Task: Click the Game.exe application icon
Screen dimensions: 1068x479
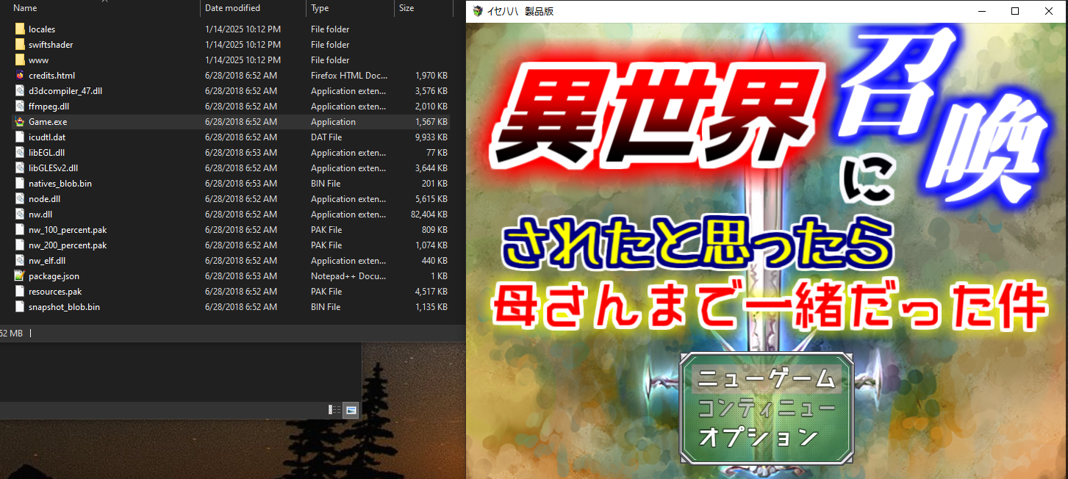Action: click(x=20, y=122)
